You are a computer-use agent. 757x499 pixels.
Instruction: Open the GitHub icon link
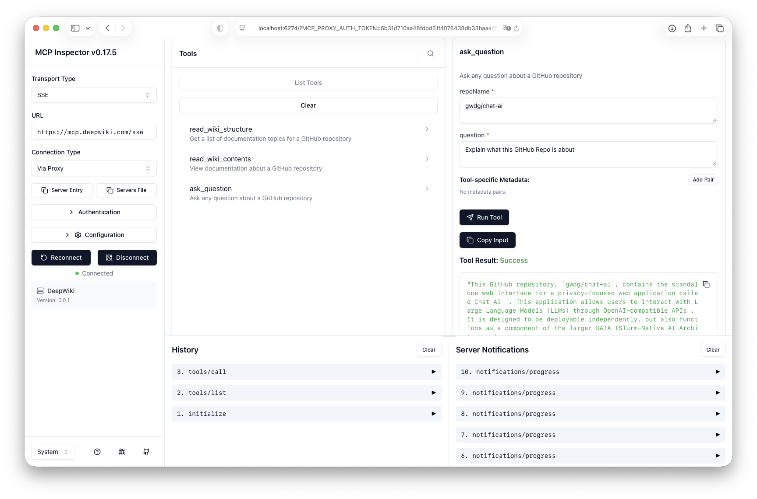coord(146,452)
